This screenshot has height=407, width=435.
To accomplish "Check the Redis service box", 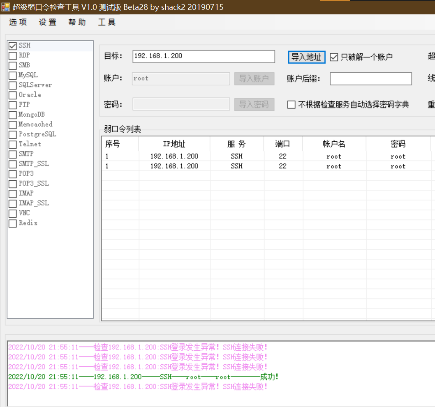I will [13, 223].
